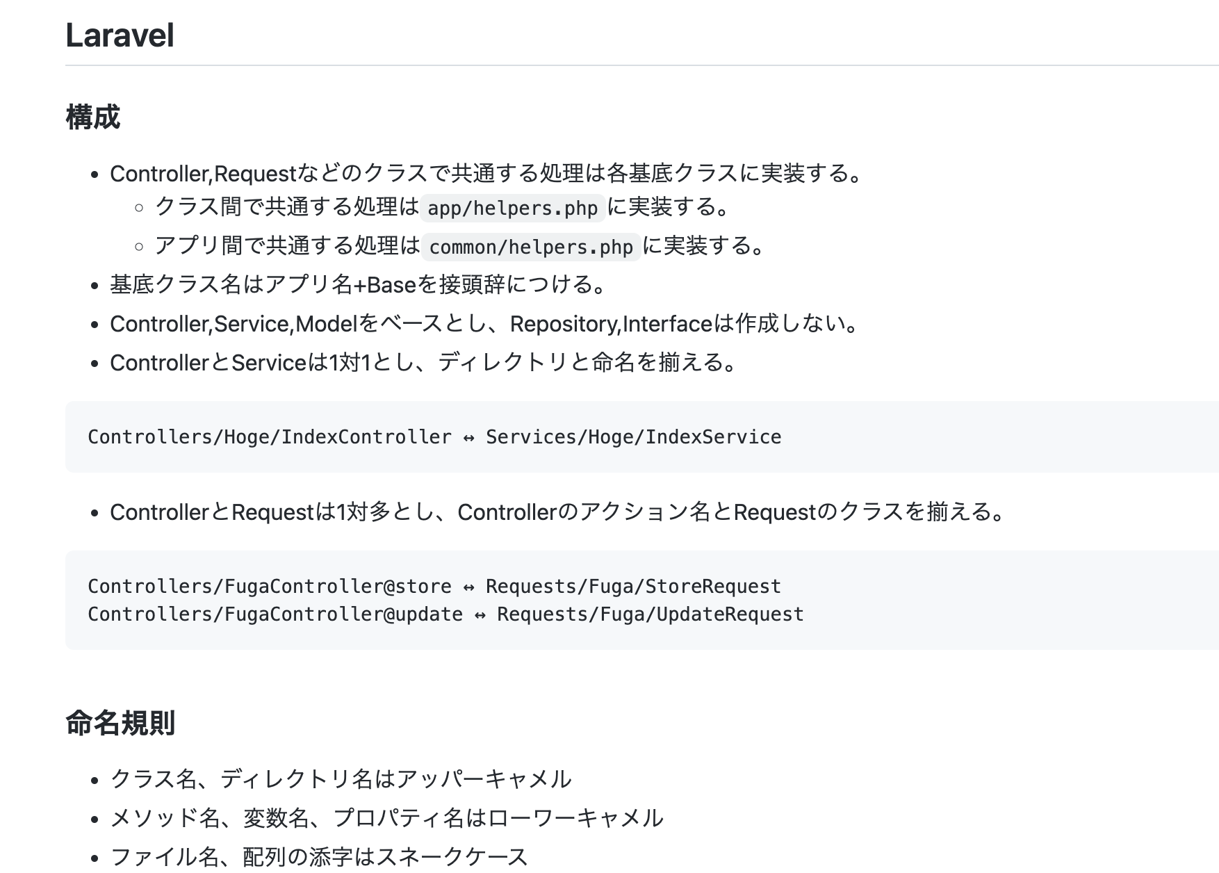This screenshot has width=1219, height=873.
Task: Click the ControllerとRequestは1対多 bullet
Action: click(559, 512)
